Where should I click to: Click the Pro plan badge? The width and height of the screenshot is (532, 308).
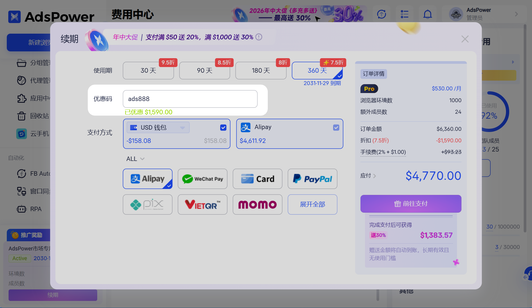(369, 89)
